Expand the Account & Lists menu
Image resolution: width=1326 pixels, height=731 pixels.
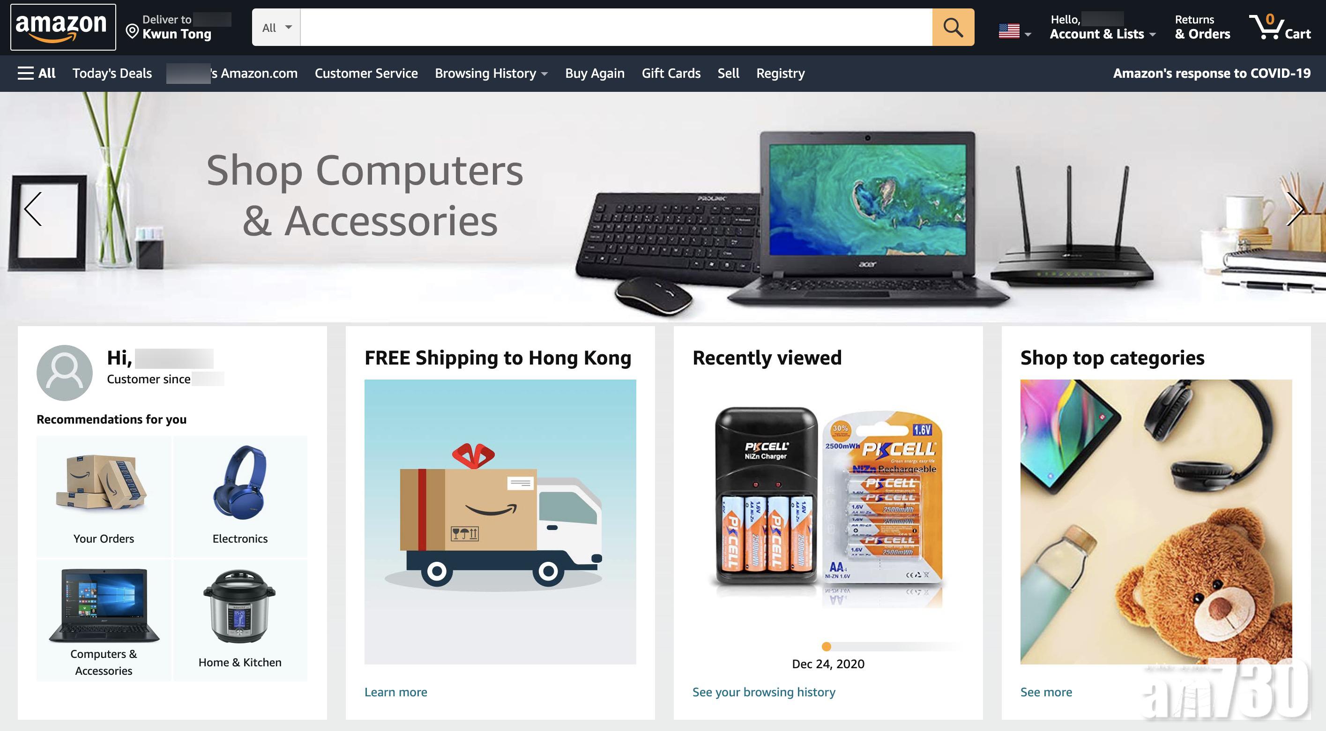click(x=1102, y=27)
